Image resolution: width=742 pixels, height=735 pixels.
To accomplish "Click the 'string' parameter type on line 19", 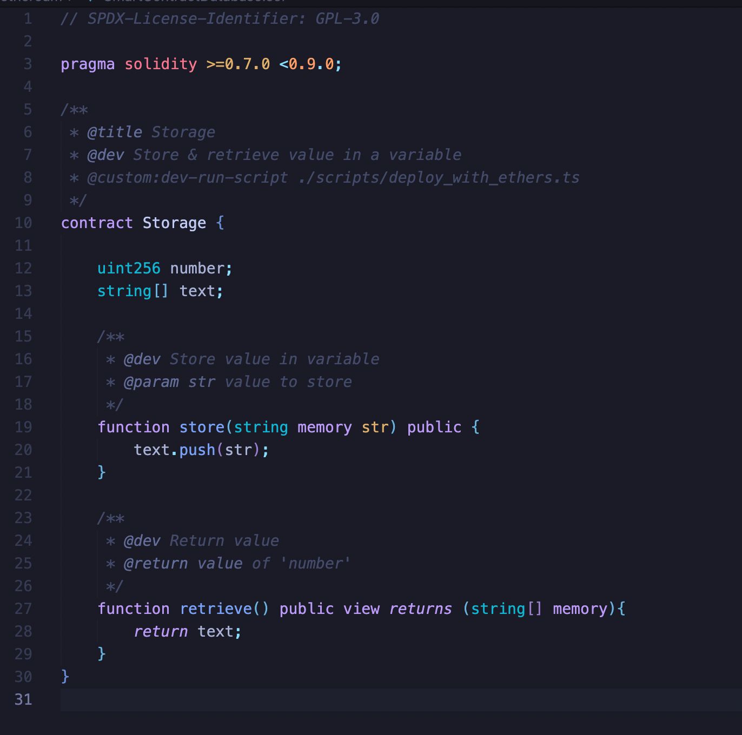I will click(261, 427).
